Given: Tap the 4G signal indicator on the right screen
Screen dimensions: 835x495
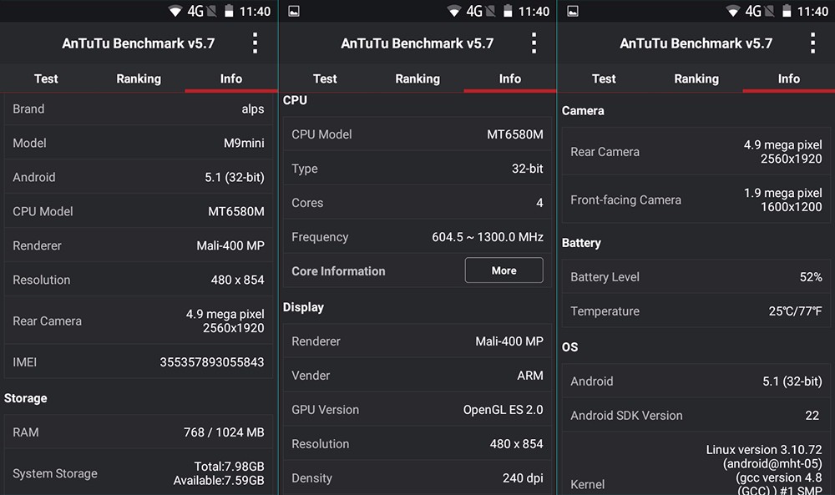Looking at the screenshot, I should [753, 11].
